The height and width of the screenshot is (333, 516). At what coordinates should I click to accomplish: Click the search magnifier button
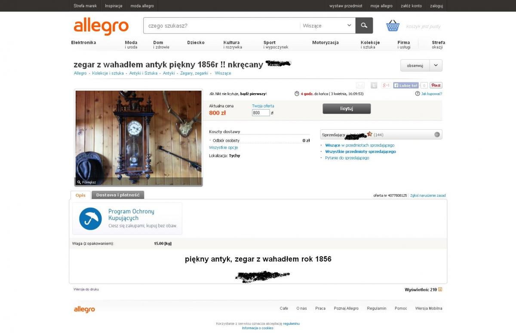click(364, 25)
